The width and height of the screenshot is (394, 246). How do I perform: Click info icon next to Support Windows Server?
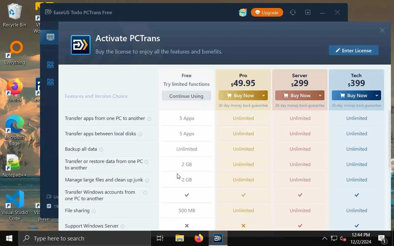[x=123, y=226]
